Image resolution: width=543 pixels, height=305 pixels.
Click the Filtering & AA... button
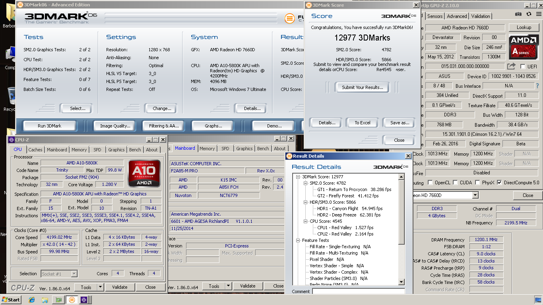click(164, 126)
